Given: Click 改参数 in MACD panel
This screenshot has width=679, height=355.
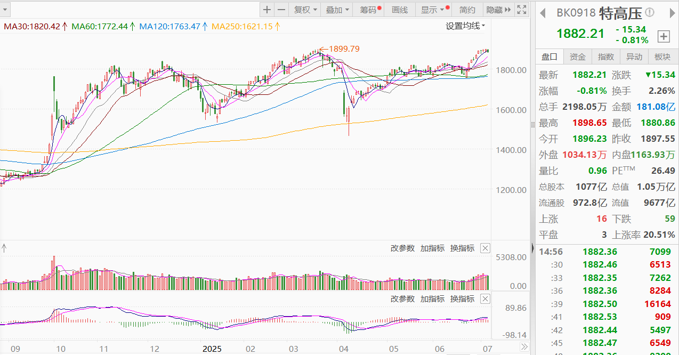Looking at the screenshot, I should click(x=402, y=298).
